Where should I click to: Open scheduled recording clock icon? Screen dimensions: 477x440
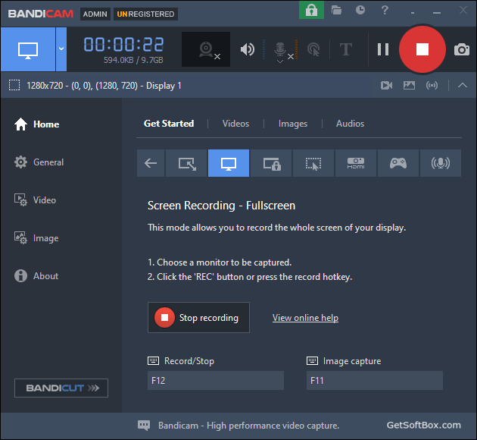[360, 11]
